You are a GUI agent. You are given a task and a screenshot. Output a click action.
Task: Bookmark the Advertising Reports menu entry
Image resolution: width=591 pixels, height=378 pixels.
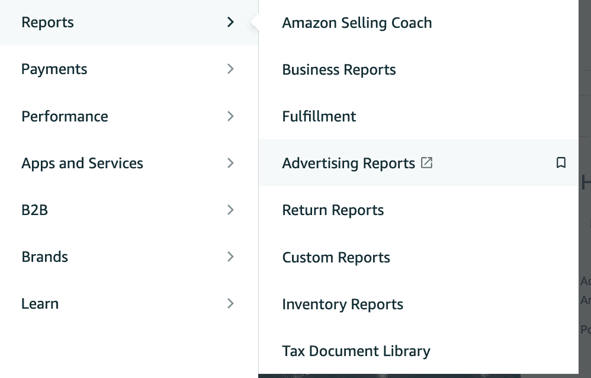point(561,162)
